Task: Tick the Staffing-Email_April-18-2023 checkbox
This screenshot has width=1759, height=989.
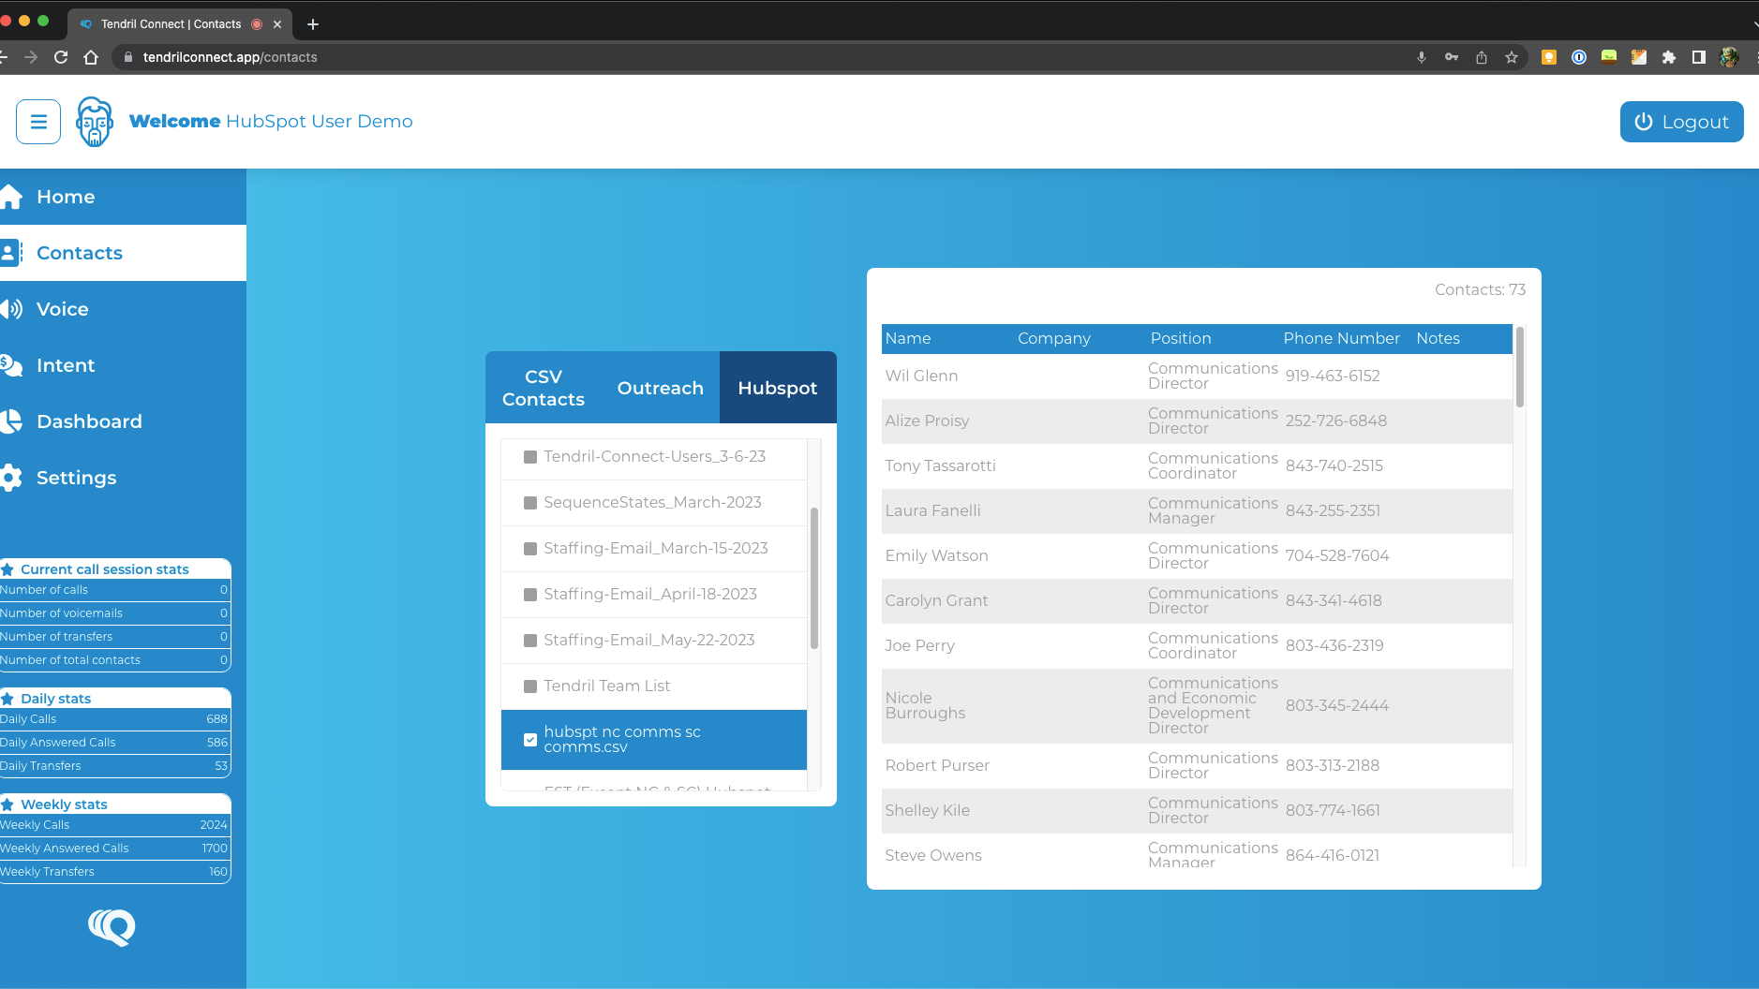Action: point(530,595)
